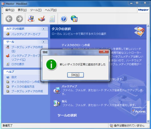The width and height of the screenshot is (151, 129).
Task: Click the Acronis powered-by logo
Action: [x=139, y=110]
